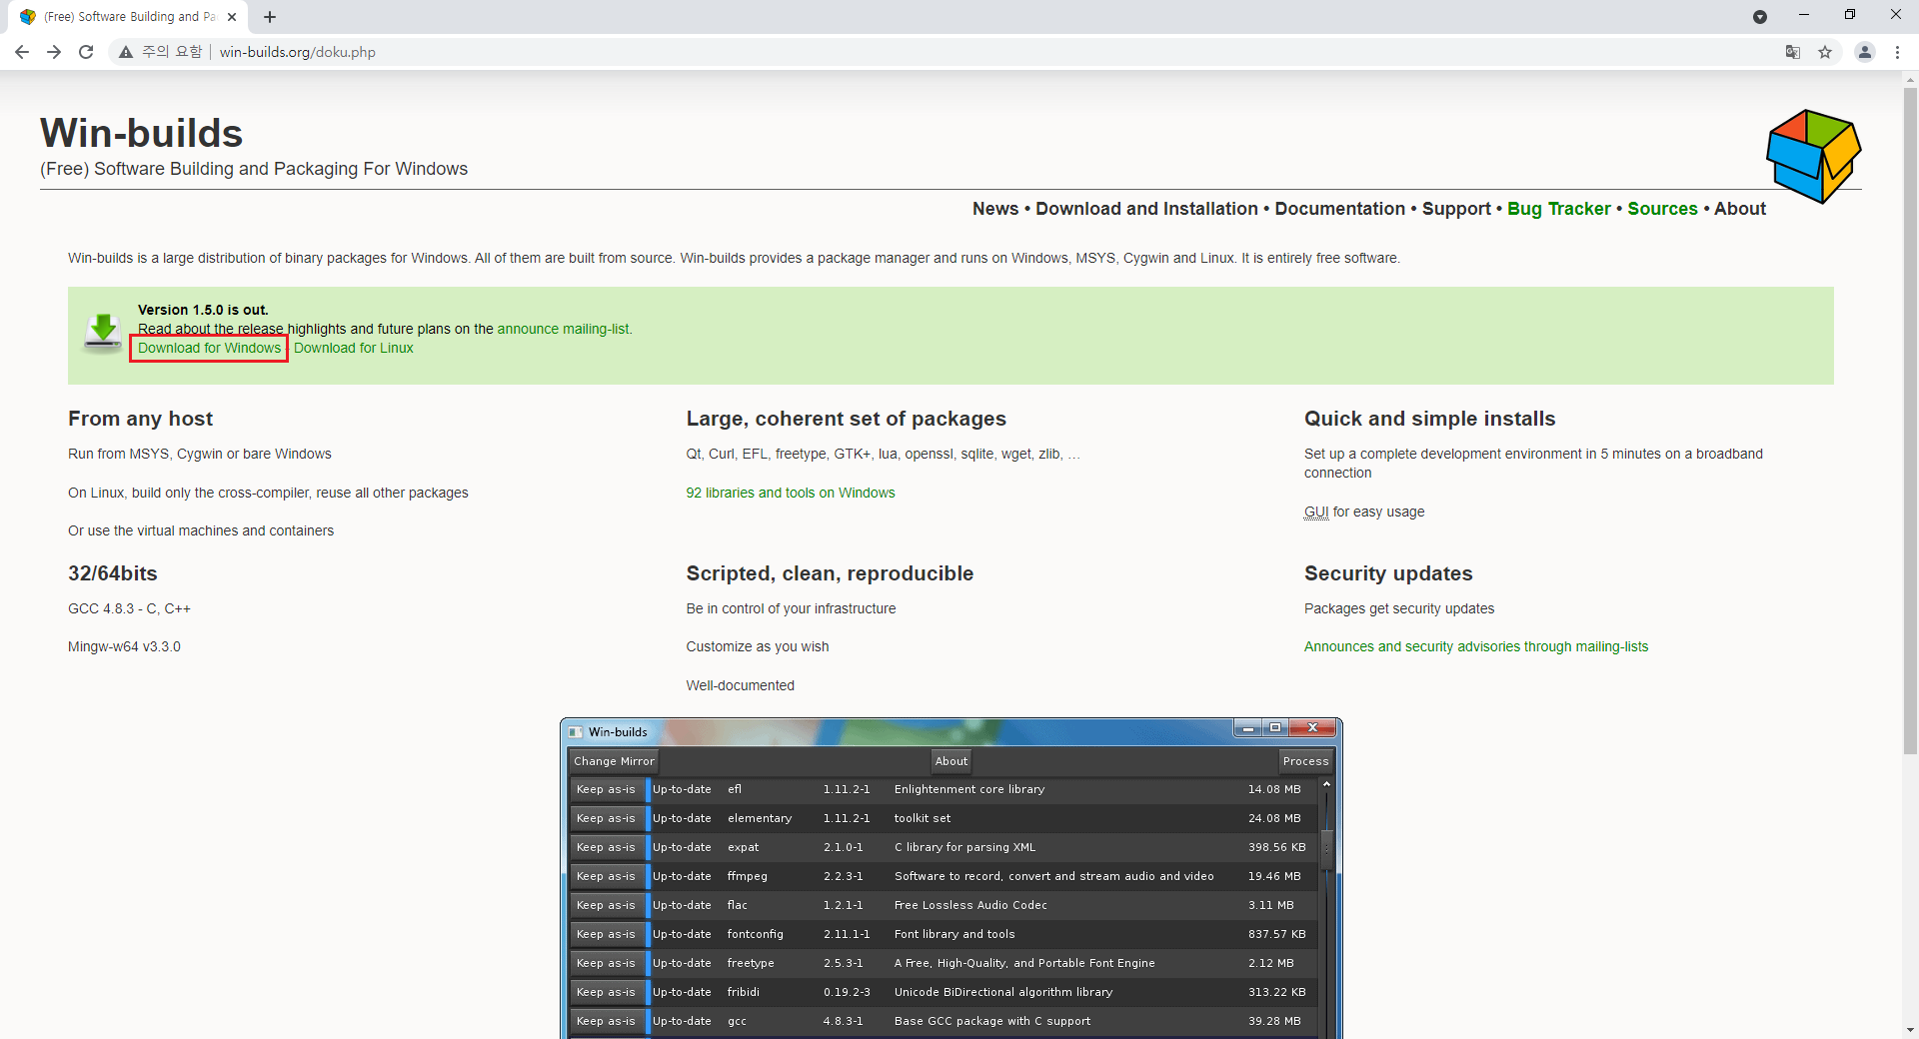Open 92 libraries and tools on Windows

[x=790, y=493]
